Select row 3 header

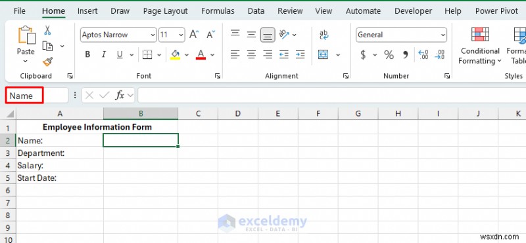coord(8,153)
